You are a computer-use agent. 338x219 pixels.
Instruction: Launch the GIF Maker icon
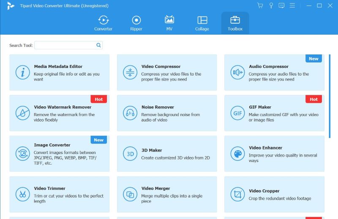pos(237,113)
